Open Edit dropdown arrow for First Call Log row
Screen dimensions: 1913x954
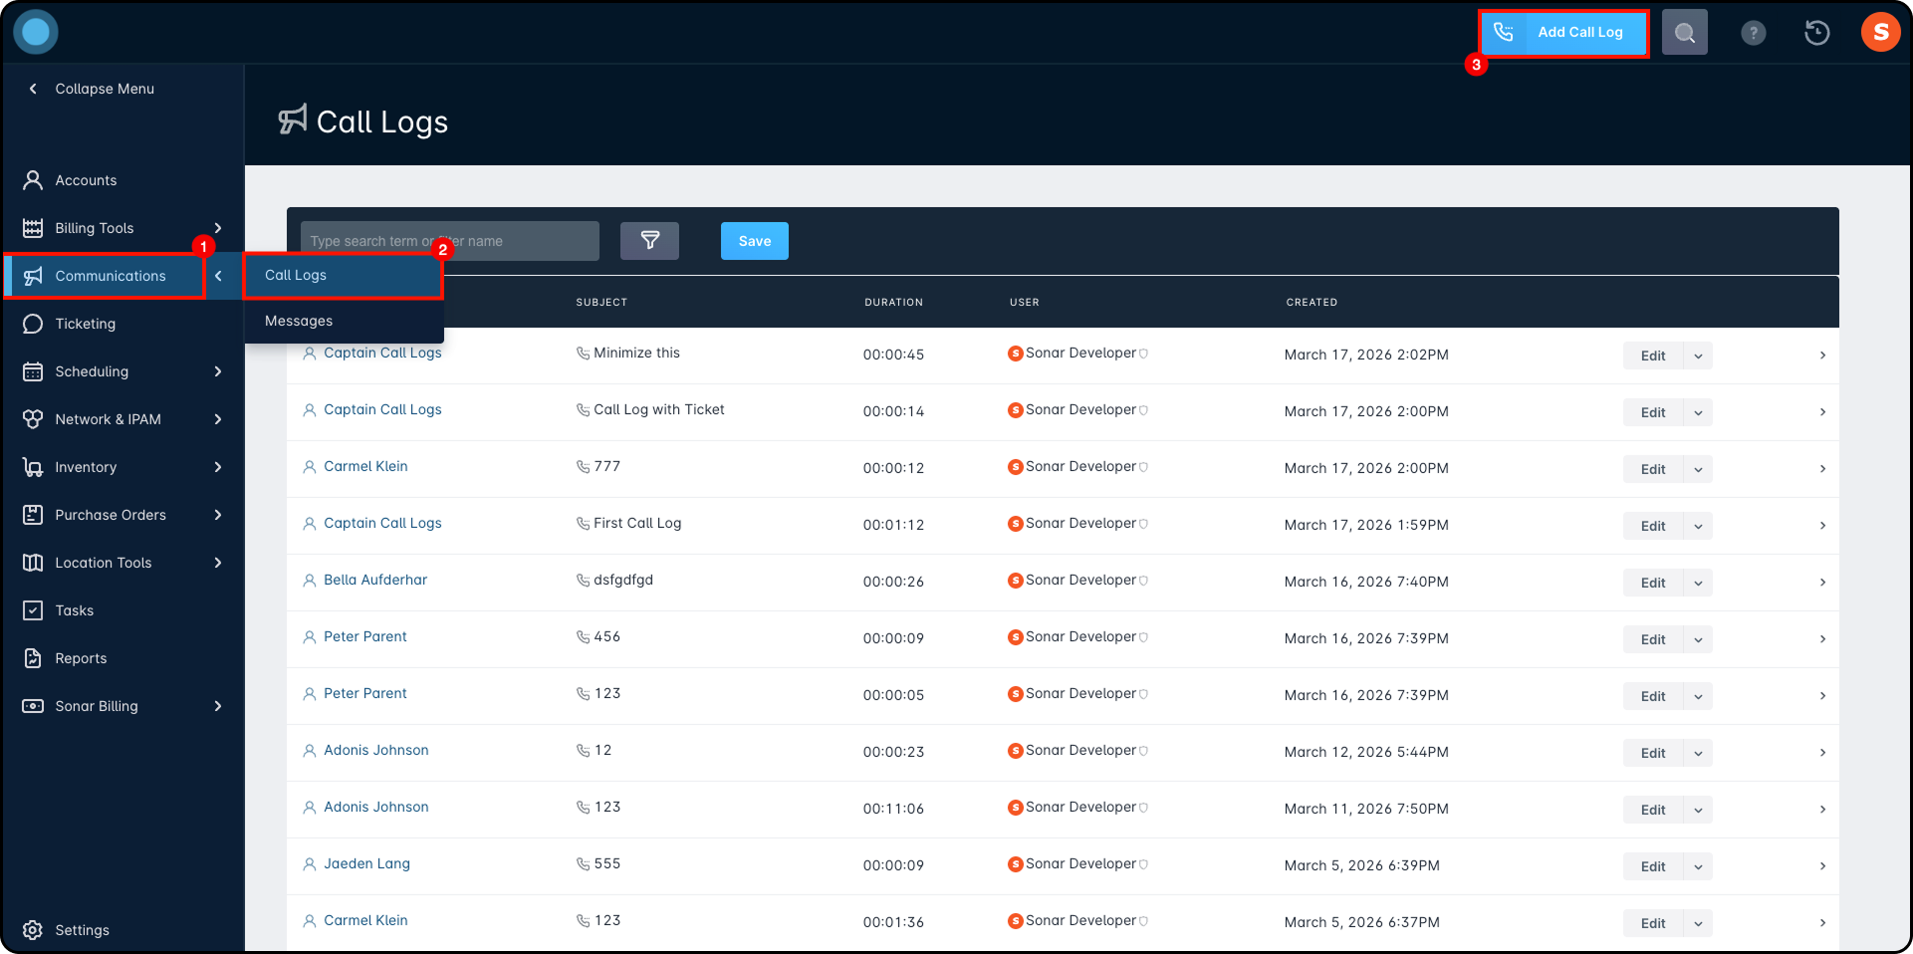point(1698,526)
